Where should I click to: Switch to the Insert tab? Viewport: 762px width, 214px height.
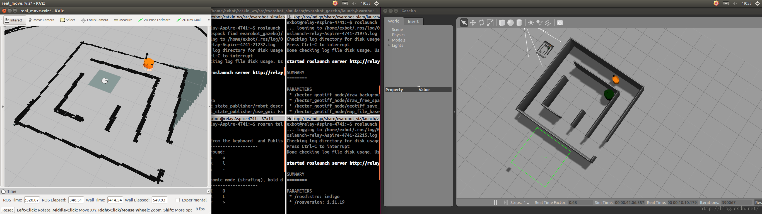[413, 21]
